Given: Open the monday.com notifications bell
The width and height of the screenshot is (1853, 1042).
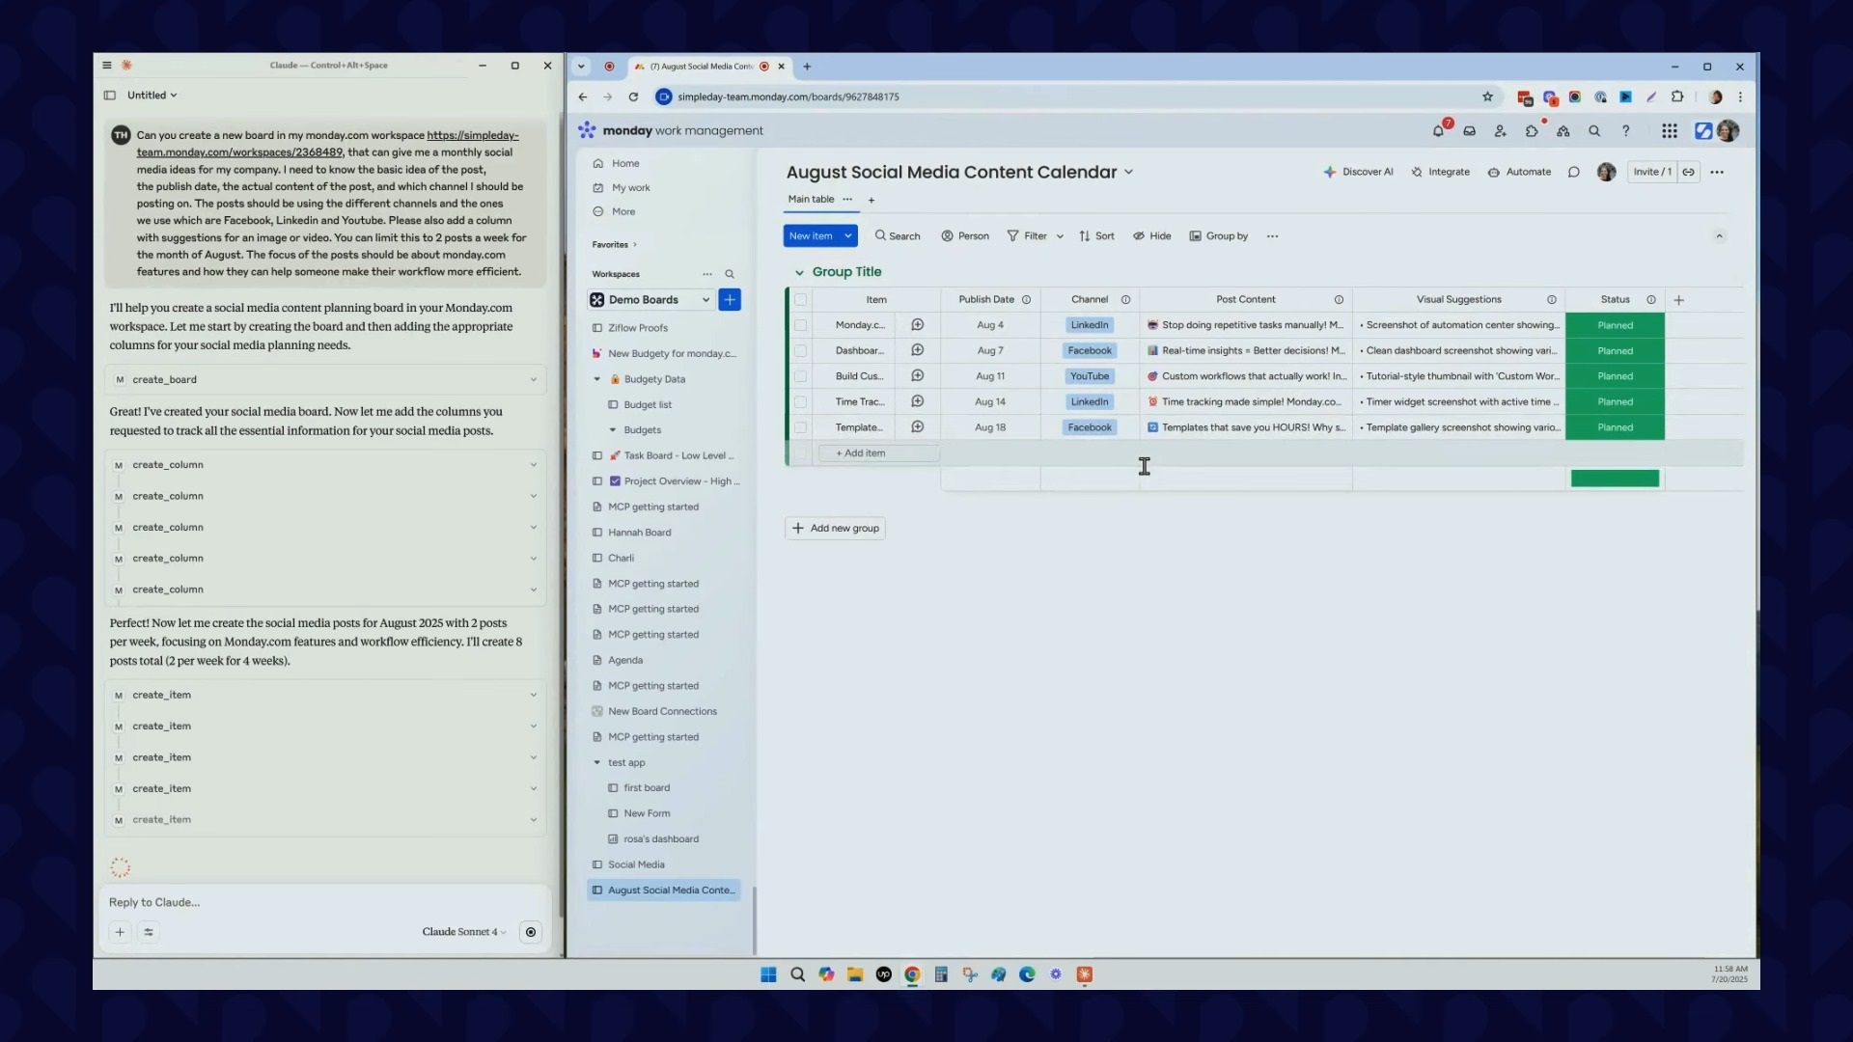Looking at the screenshot, I should tap(1438, 131).
